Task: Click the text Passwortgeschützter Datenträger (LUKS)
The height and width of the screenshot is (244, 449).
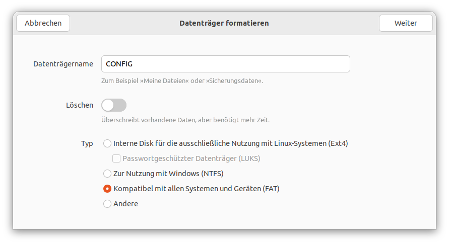Action: tap(191, 158)
